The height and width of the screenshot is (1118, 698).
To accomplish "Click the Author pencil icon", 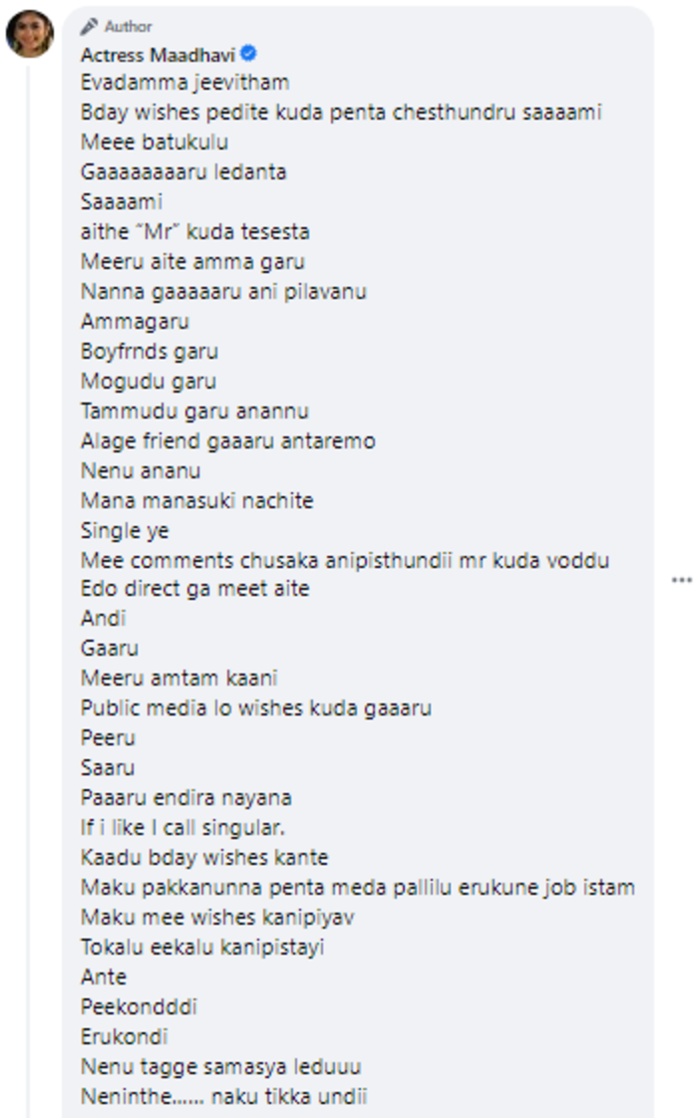I will click(89, 26).
